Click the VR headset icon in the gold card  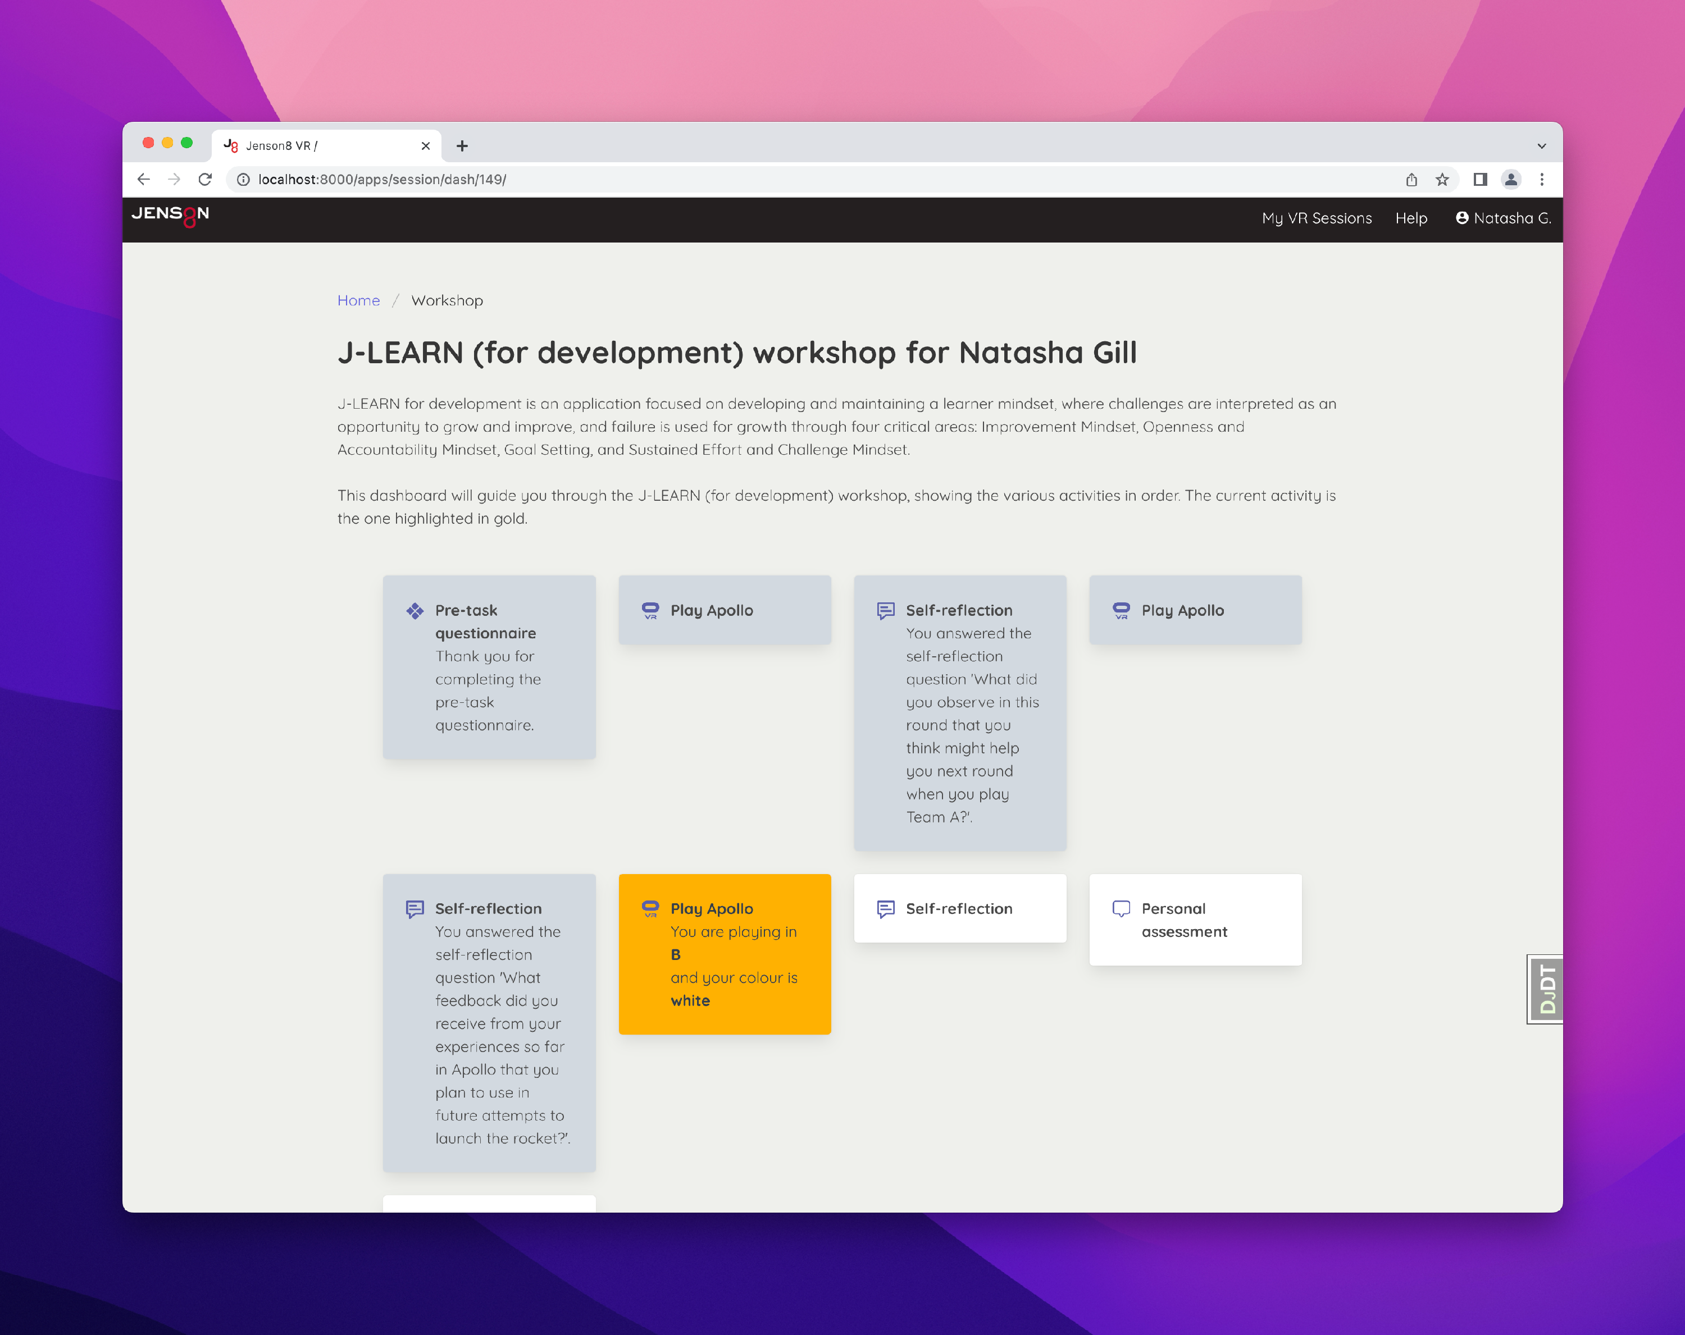[650, 909]
